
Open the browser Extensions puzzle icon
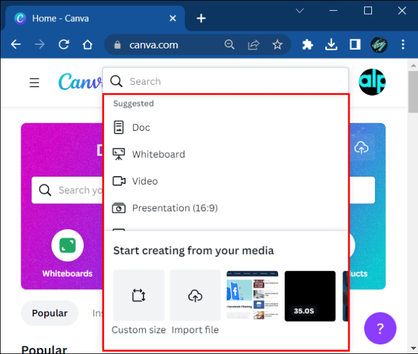pos(307,45)
